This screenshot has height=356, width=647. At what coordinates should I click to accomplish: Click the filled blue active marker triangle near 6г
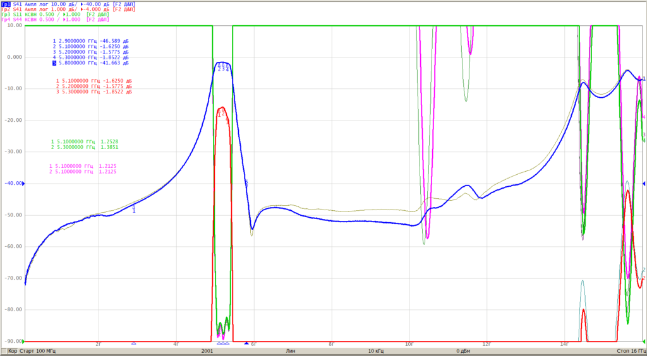(x=247, y=343)
